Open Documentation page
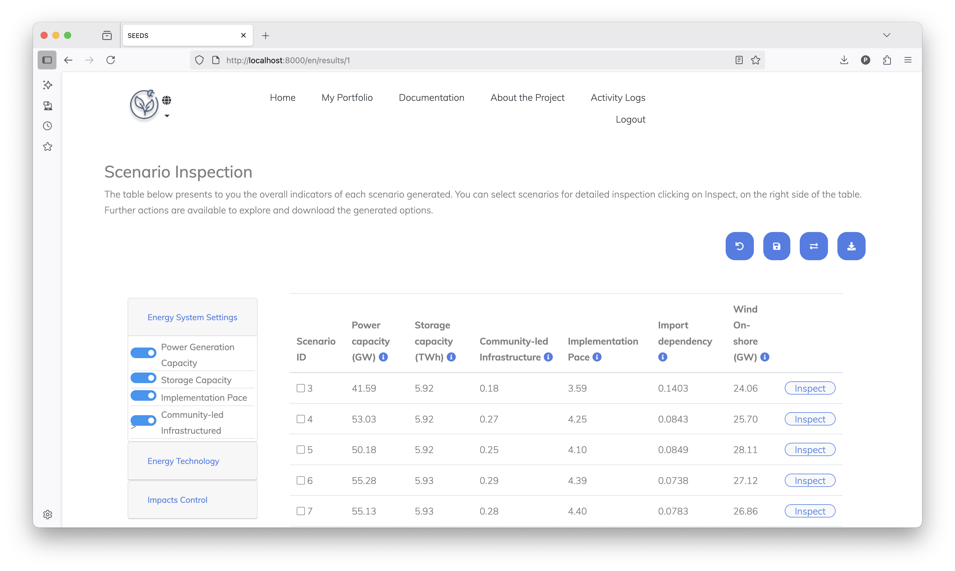Screen dimensions: 955x571 431,98
